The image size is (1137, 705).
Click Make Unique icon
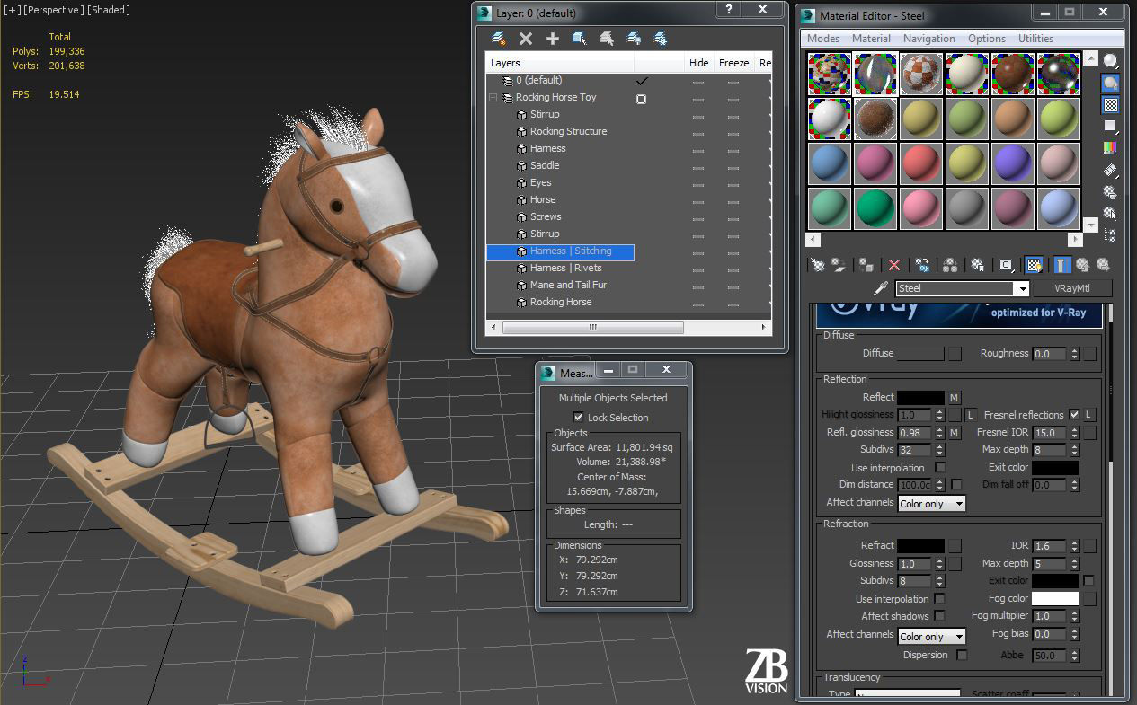(949, 265)
